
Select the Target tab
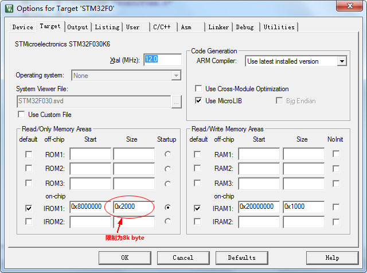point(50,26)
